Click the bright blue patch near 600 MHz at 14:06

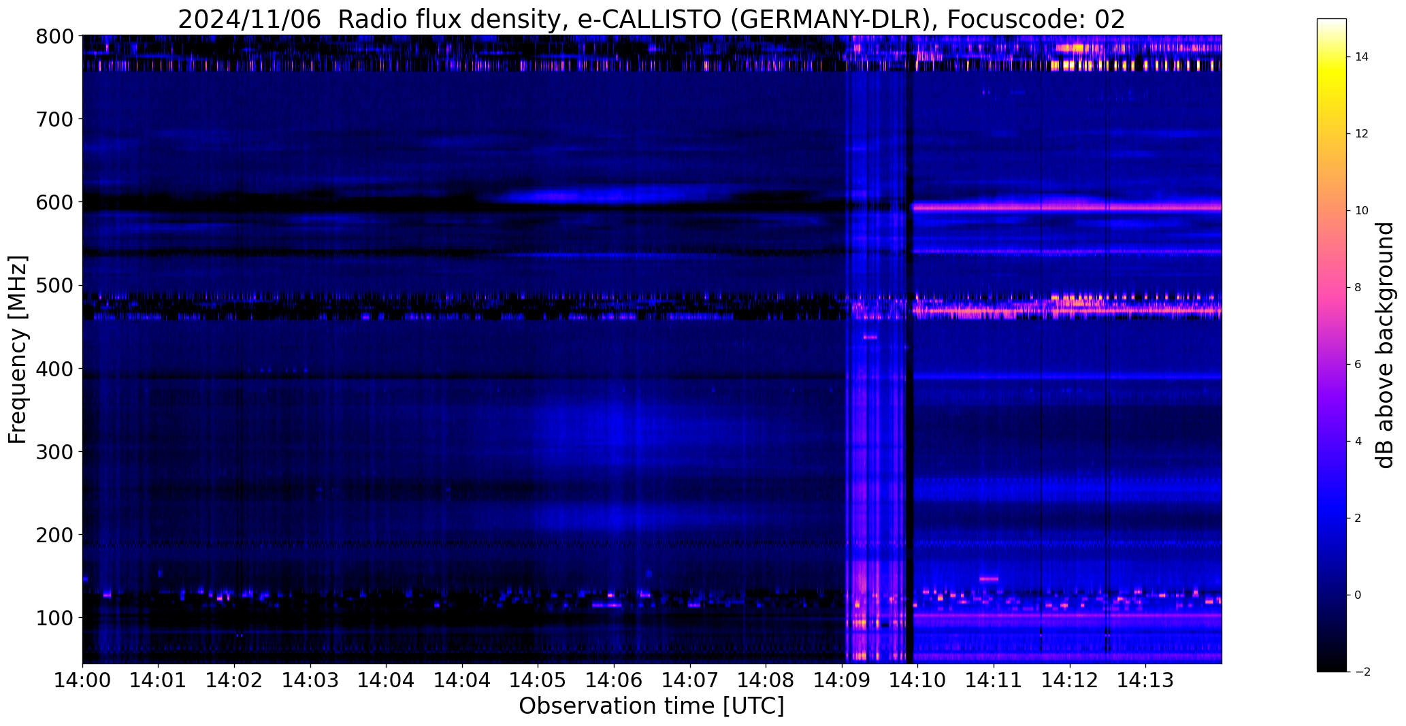coord(599,196)
